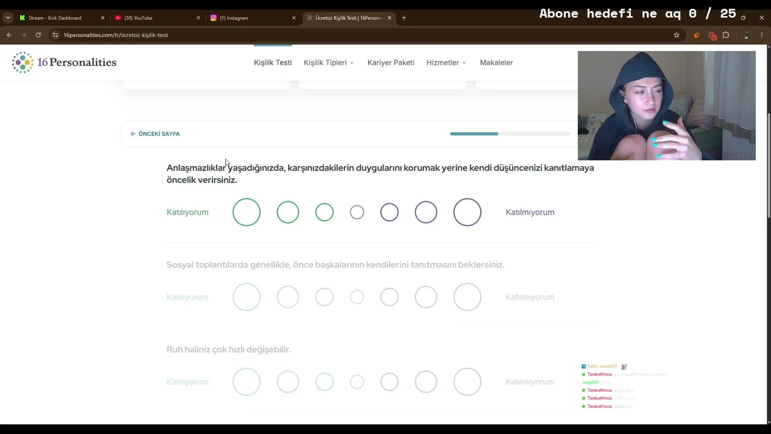Viewport: 771px width, 434px height.
Task: Go to ÖNCEKİ SAYFA
Action: coord(155,134)
